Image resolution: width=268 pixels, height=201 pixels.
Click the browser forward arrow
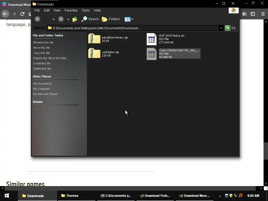point(14,14)
